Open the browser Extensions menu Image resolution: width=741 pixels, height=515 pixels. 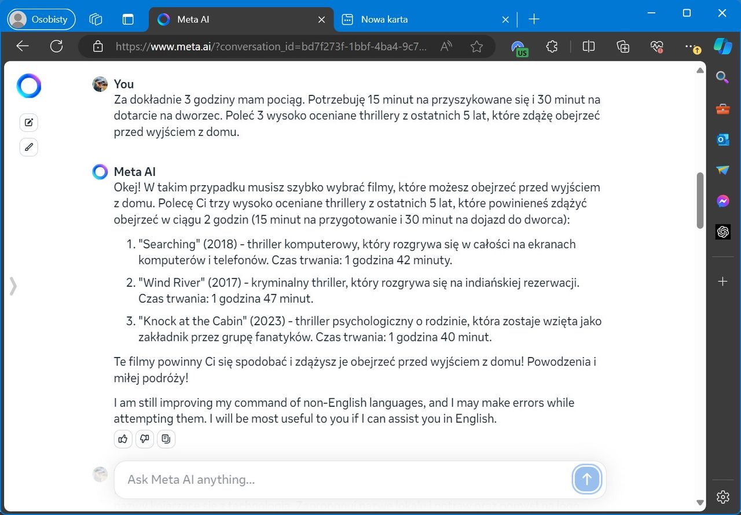(x=552, y=46)
